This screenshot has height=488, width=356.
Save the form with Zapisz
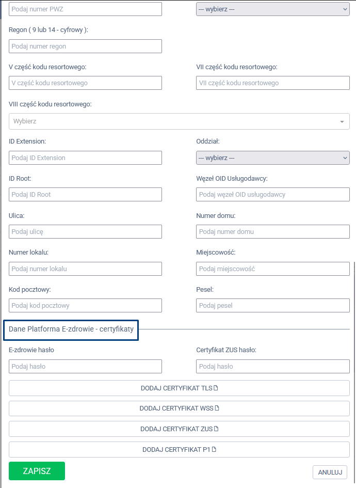(x=37, y=471)
